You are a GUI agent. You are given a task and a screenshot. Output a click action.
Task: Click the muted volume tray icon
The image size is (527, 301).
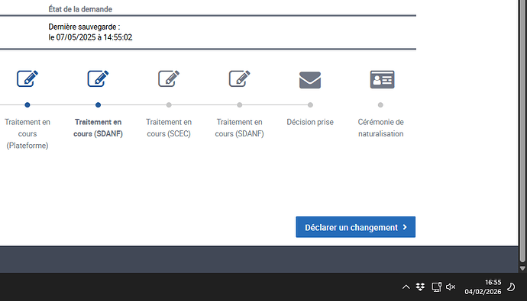[451, 287]
